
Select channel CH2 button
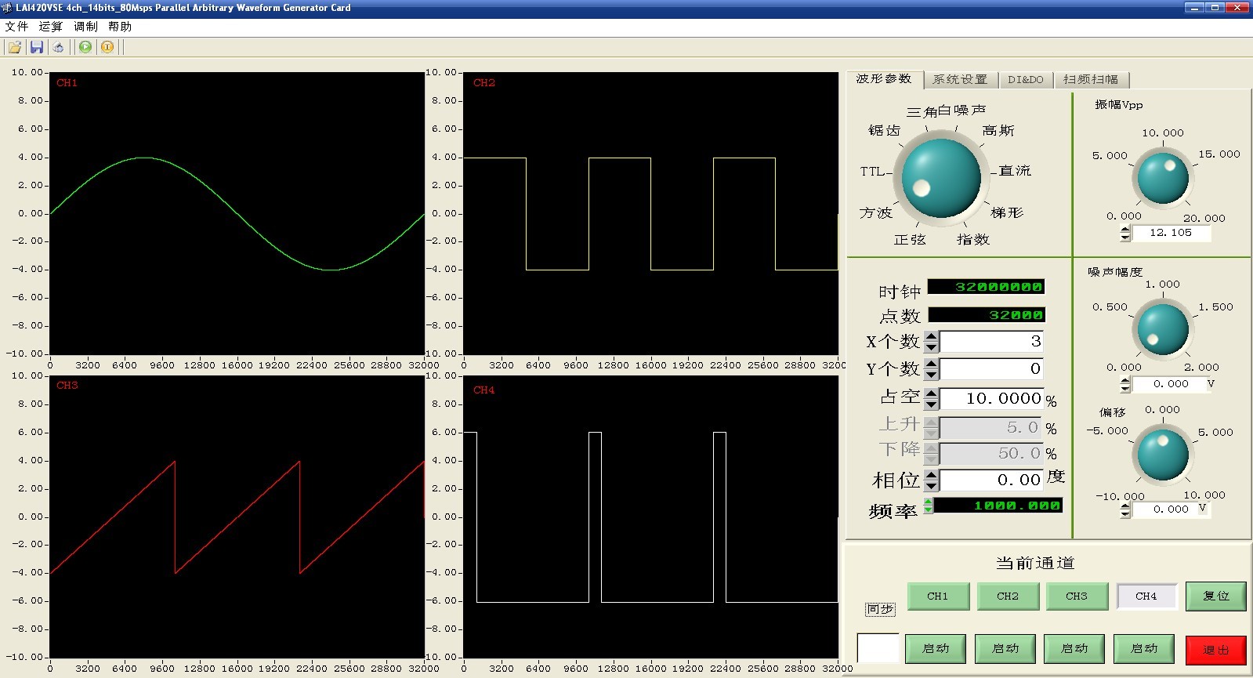[1008, 596]
